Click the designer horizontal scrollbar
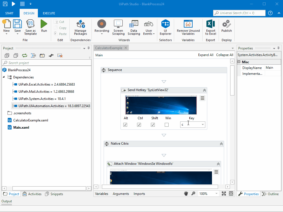283x212 pixels. pyautogui.click(x=160, y=187)
